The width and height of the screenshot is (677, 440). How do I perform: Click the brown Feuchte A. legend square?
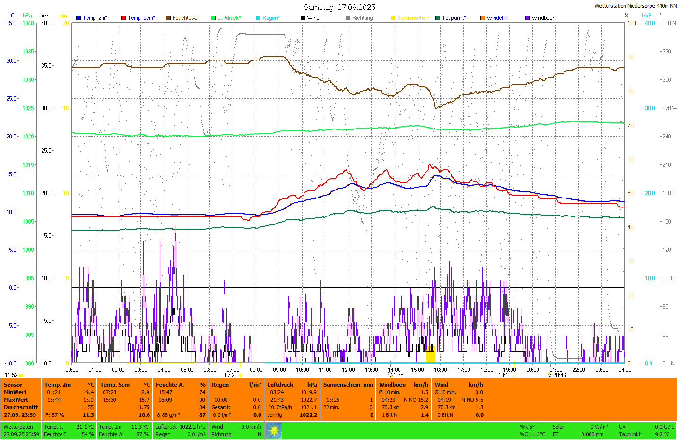168,18
